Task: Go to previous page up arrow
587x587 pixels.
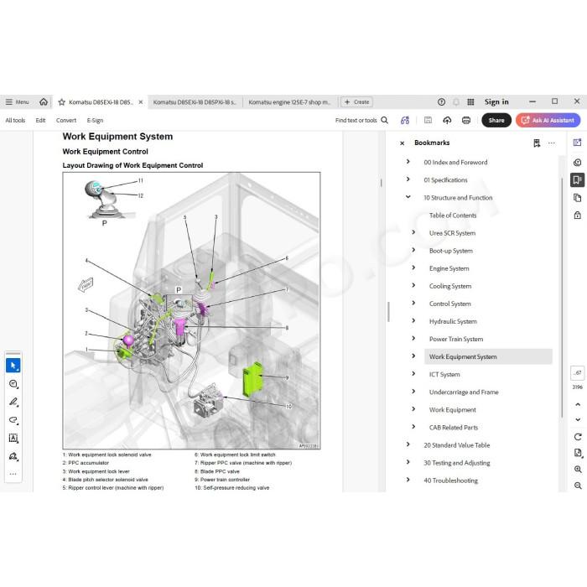Action: tap(578, 404)
